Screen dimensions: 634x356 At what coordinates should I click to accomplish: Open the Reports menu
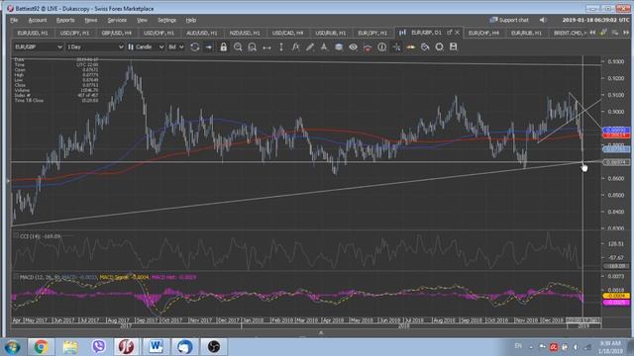click(x=65, y=20)
